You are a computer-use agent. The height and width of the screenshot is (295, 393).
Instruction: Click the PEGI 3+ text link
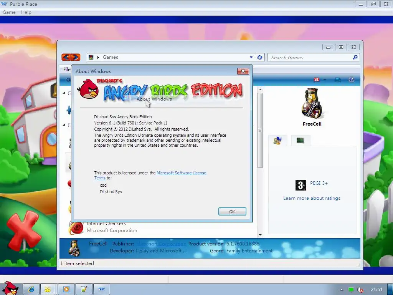tap(319, 183)
